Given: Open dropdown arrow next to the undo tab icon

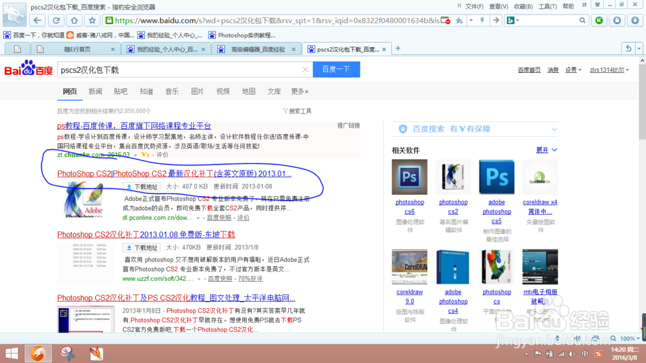Looking at the screenshot, I should click(x=639, y=48).
